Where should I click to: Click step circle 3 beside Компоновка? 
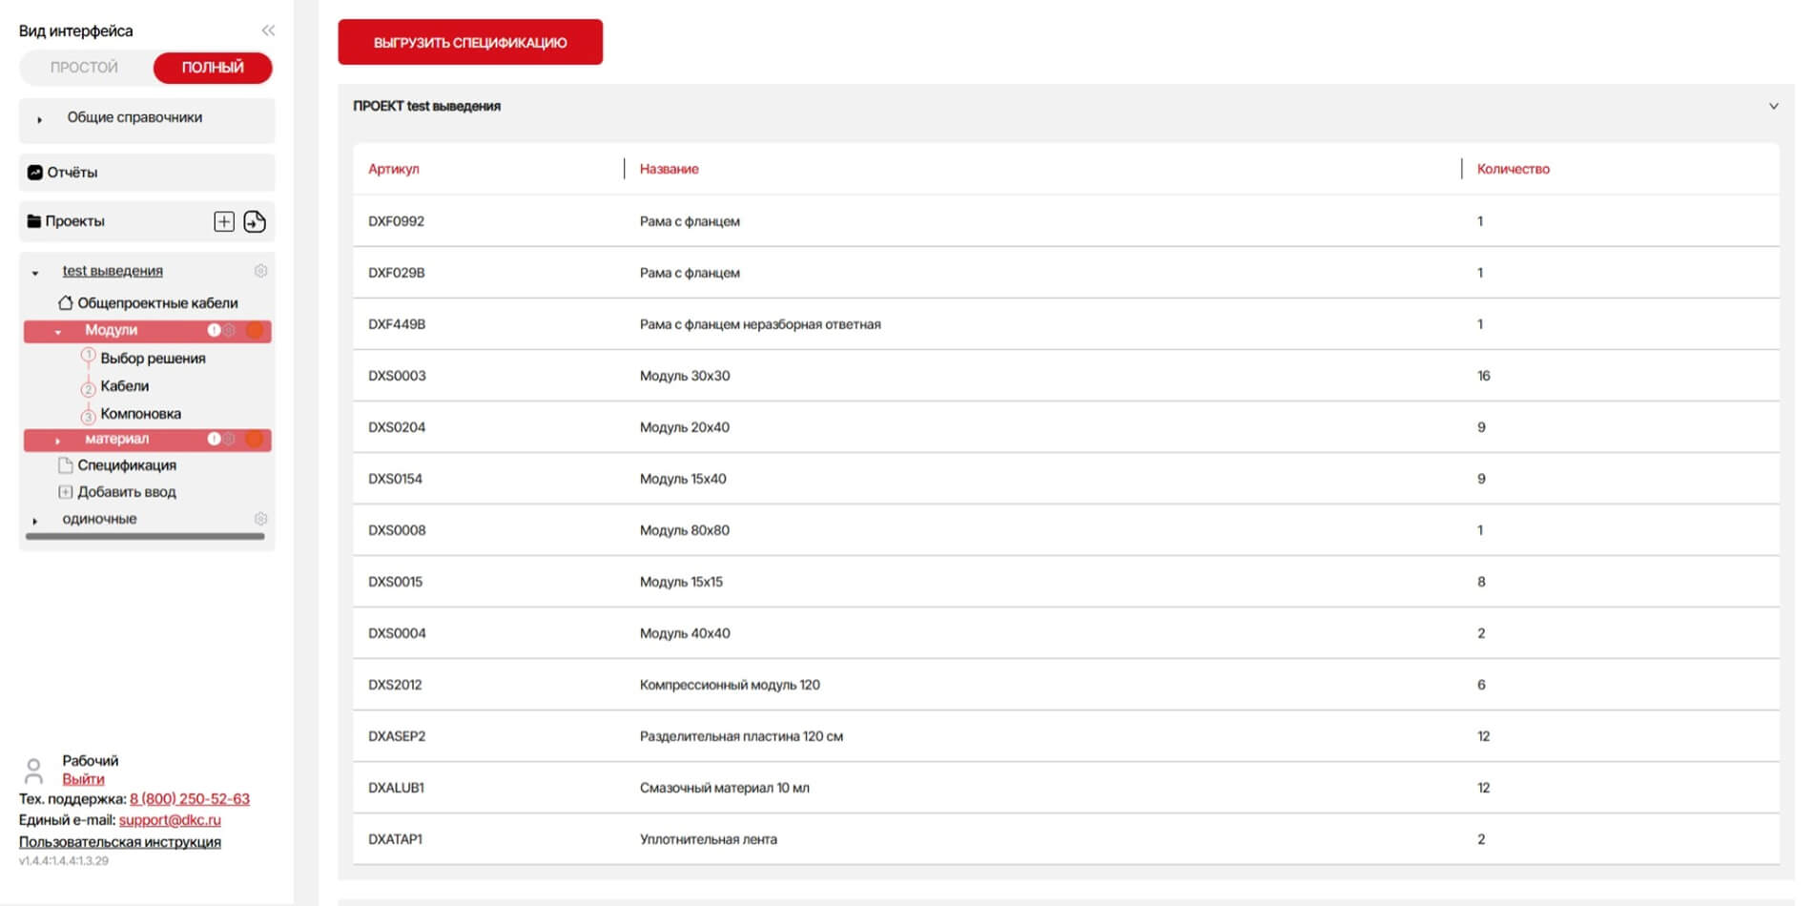click(x=88, y=416)
